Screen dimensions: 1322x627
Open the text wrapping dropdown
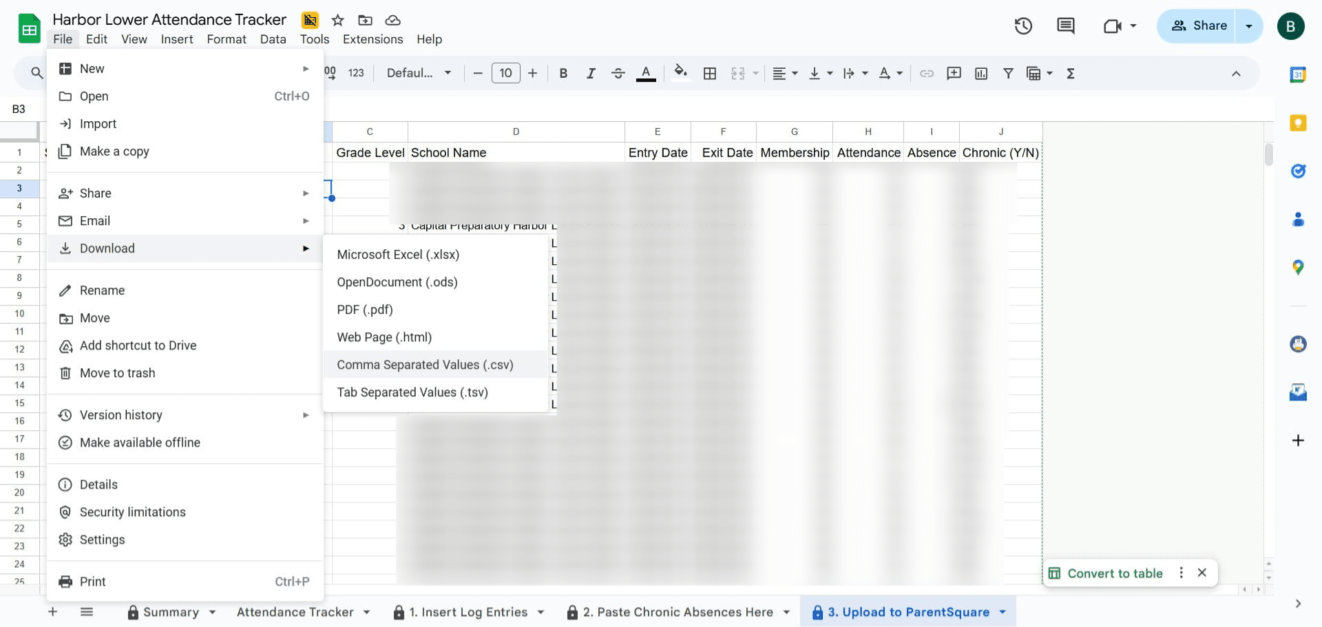[855, 73]
